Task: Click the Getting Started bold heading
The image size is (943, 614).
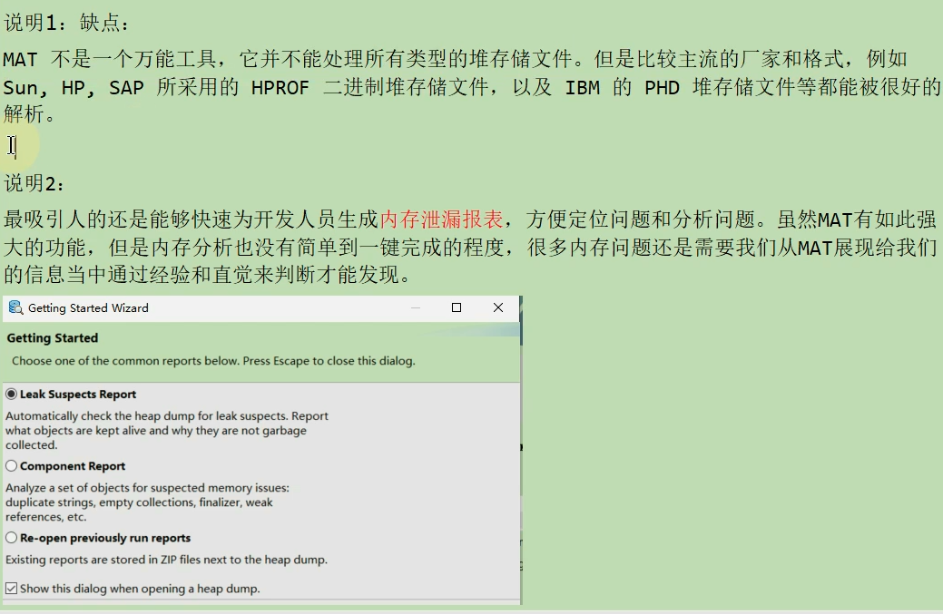Action: click(x=53, y=337)
